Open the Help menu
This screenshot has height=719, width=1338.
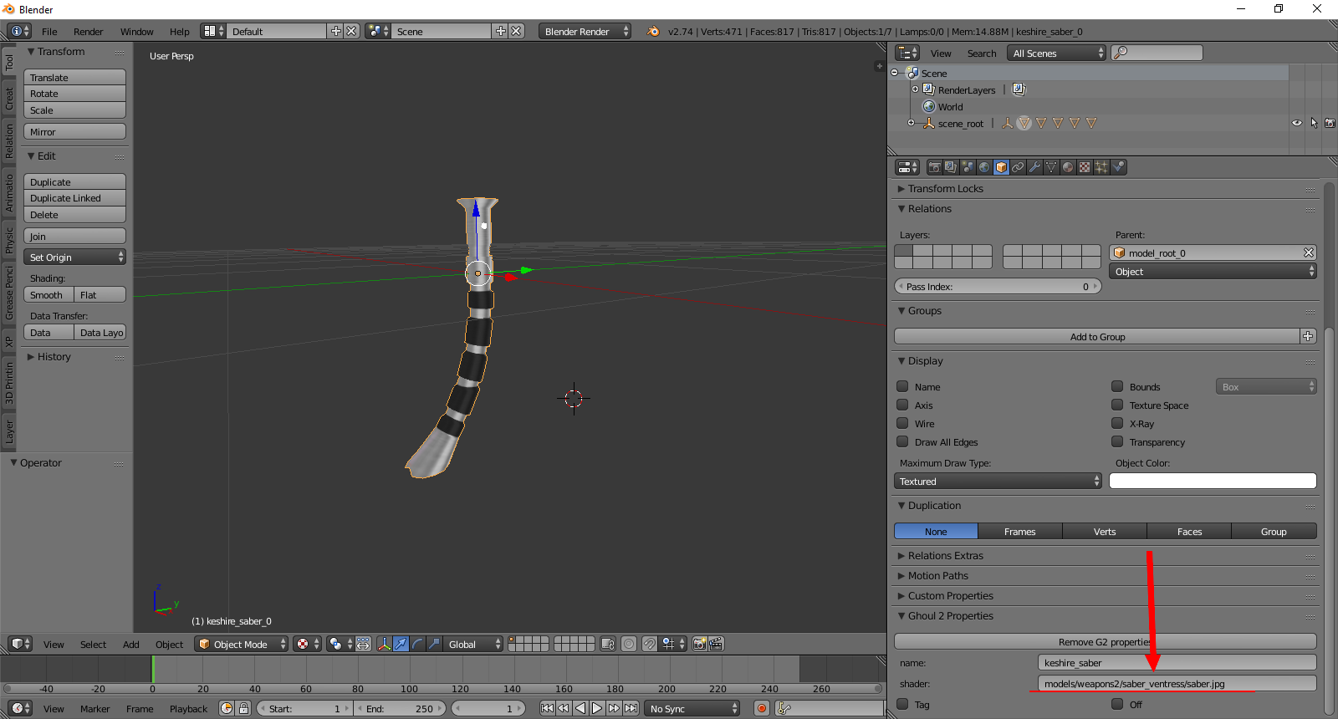(x=180, y=31)
